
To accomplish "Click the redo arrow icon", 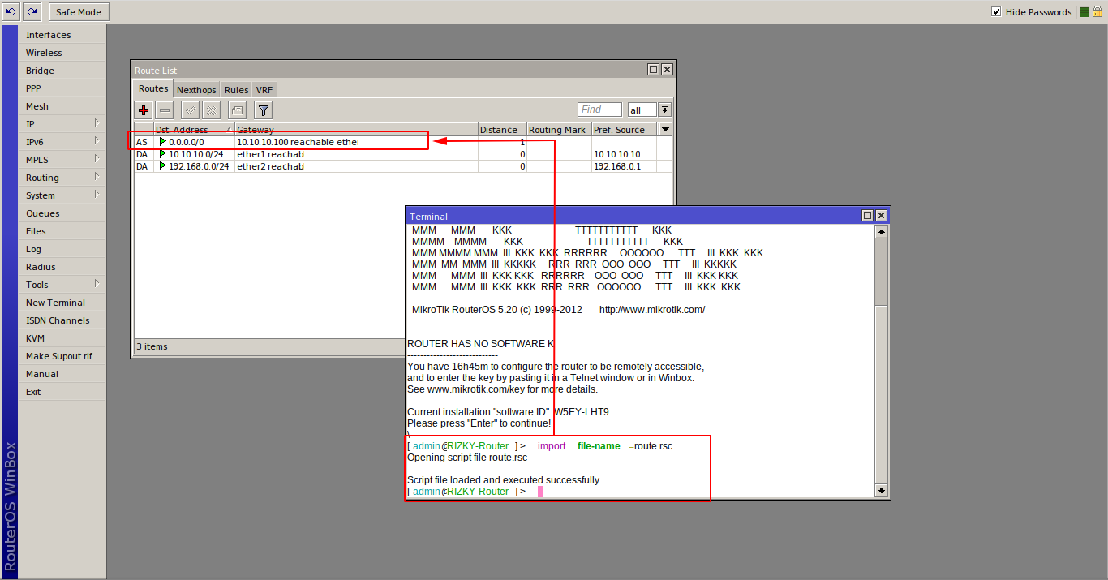I will [x=32, y=12].
